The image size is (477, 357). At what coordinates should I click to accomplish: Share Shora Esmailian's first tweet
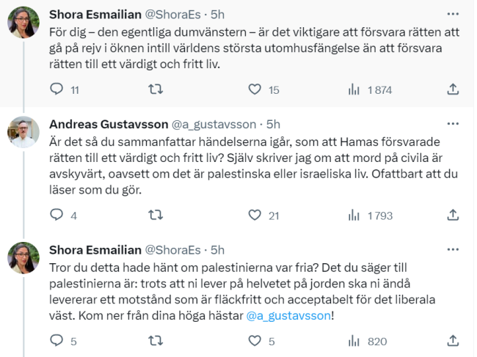[x=453, y=89]
